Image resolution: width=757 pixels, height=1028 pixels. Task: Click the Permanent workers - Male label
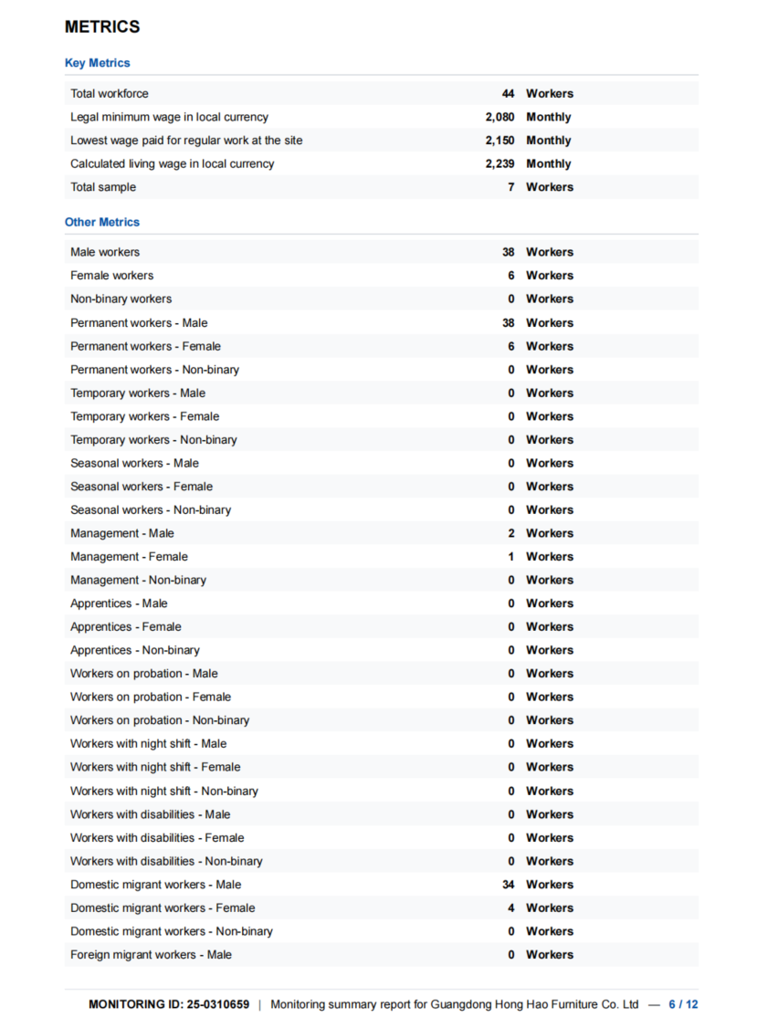coord(139,323)
